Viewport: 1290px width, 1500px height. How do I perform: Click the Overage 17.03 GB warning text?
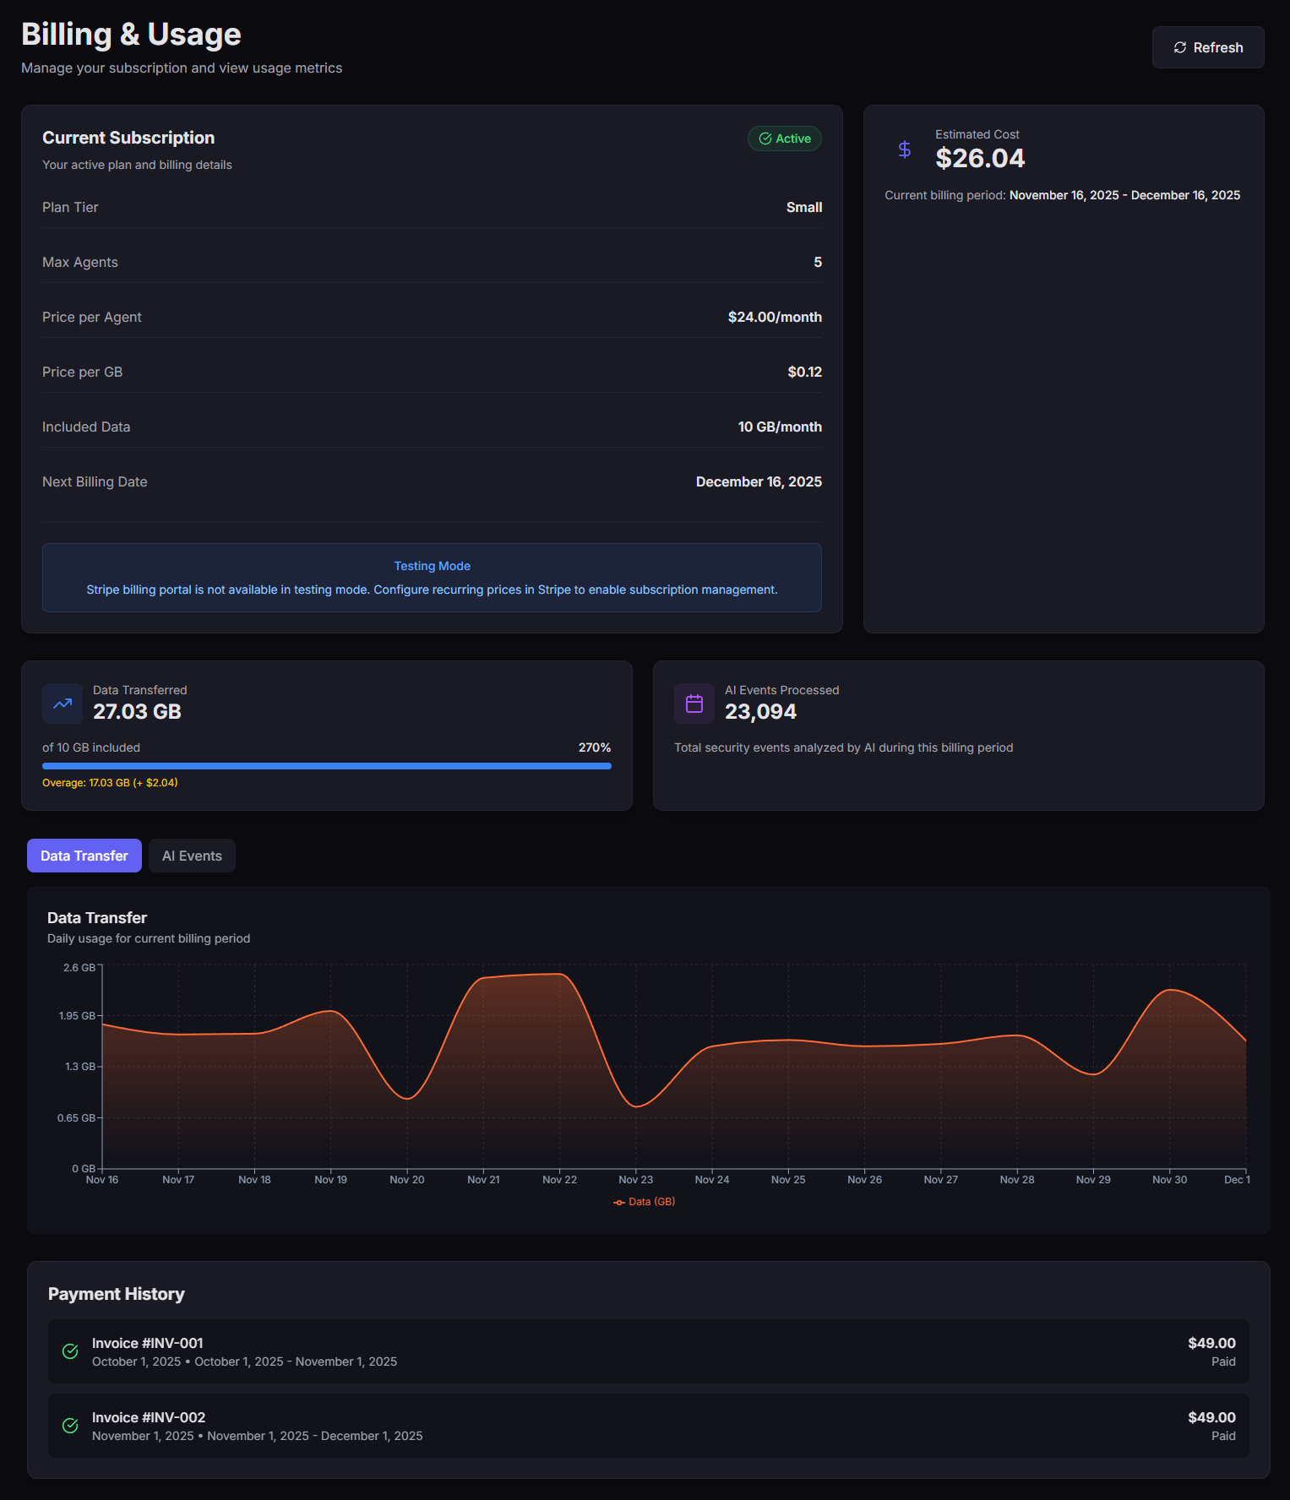tap(110, 783)
